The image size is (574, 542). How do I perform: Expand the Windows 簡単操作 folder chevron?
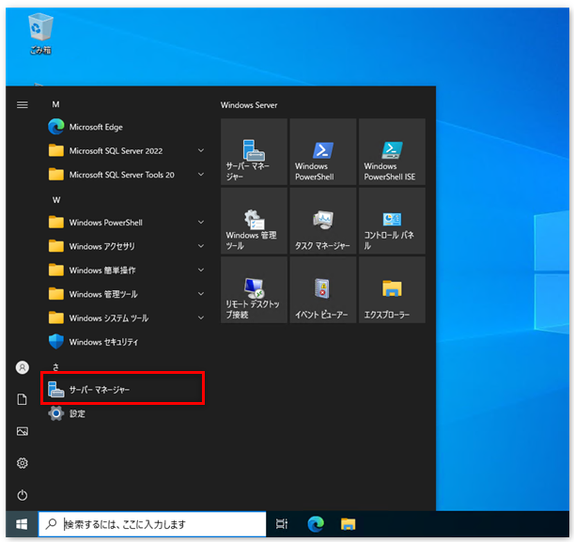point(201,270)
